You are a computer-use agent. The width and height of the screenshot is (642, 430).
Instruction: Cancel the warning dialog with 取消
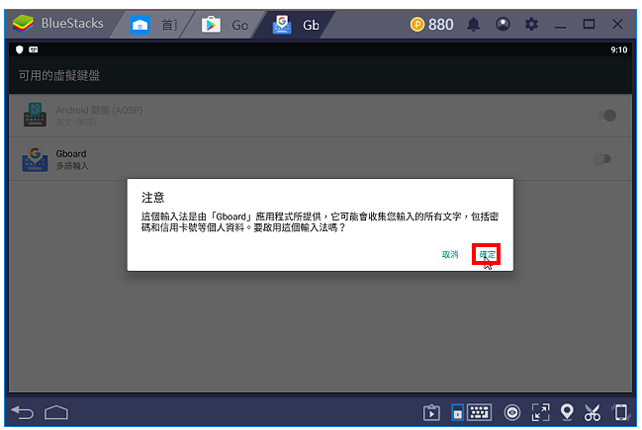pos(450,254)
